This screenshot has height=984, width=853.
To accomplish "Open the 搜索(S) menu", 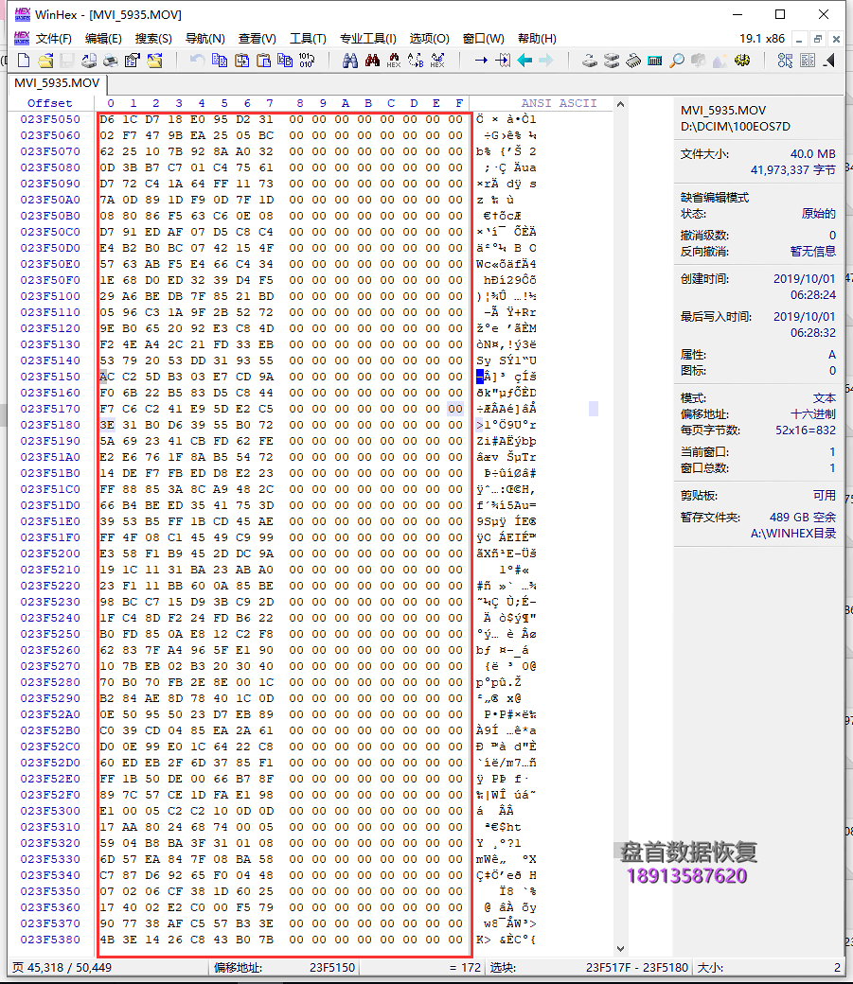I will coord(153,39).
